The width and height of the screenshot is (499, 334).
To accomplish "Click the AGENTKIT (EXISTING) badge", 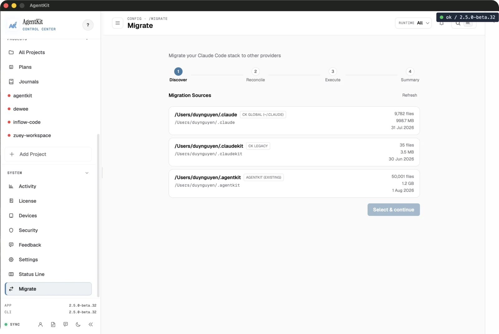I will coord(264,178).
